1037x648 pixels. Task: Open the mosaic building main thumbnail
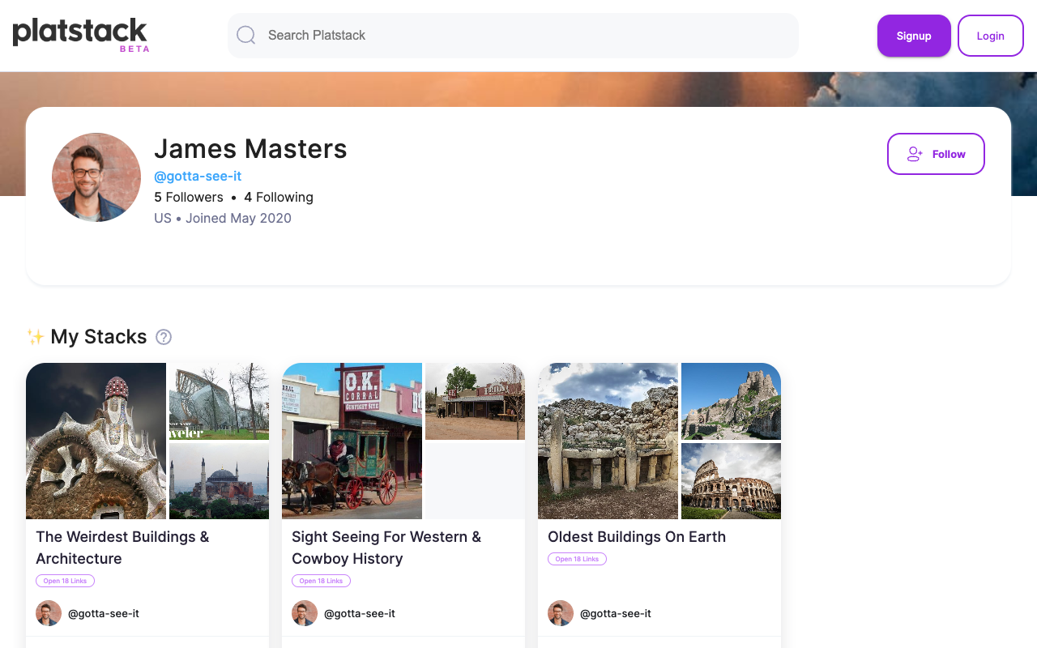(x=96, y=441)
